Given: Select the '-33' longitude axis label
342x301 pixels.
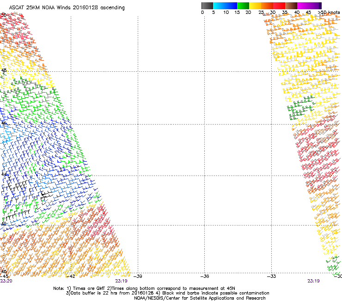Looking at the screenshot, I should 272,276.
